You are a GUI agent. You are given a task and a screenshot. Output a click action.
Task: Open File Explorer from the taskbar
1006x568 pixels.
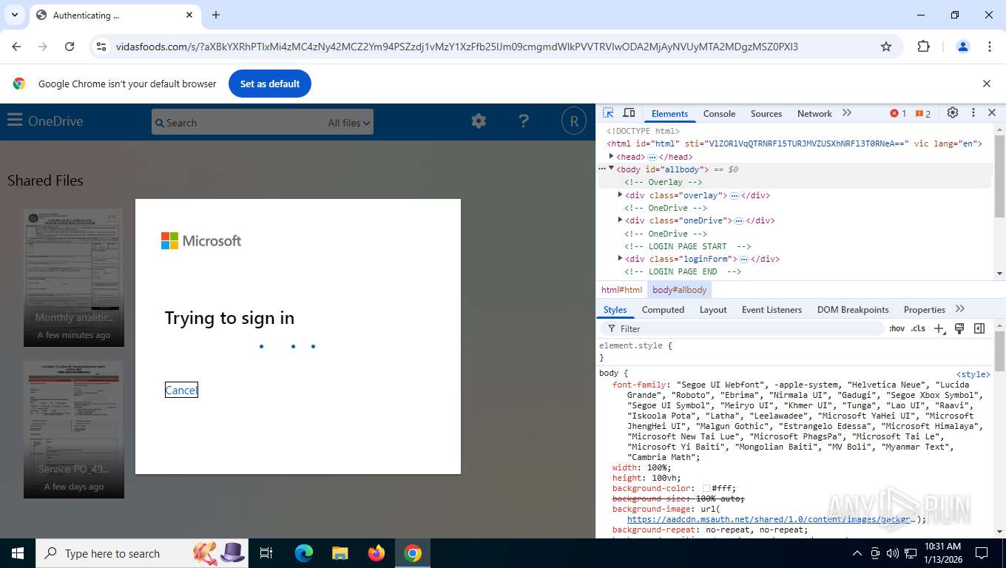(340, 553)
